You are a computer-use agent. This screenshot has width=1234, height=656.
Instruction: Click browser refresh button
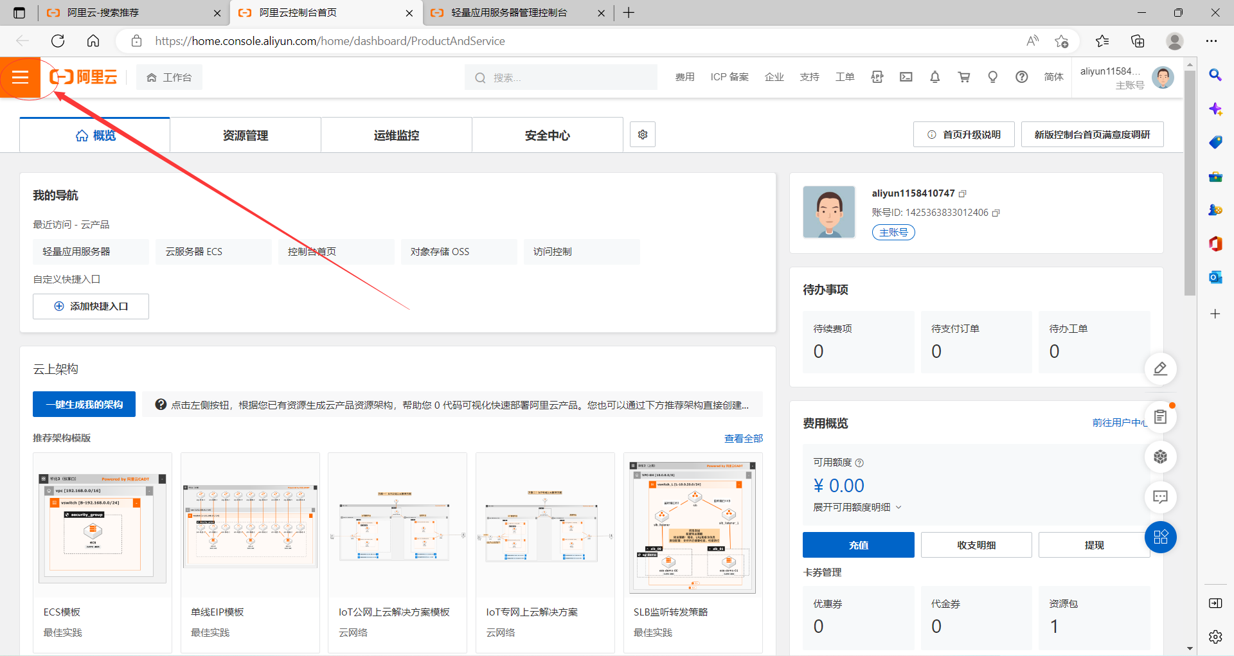pyautogui.click(x=58, y=41)
